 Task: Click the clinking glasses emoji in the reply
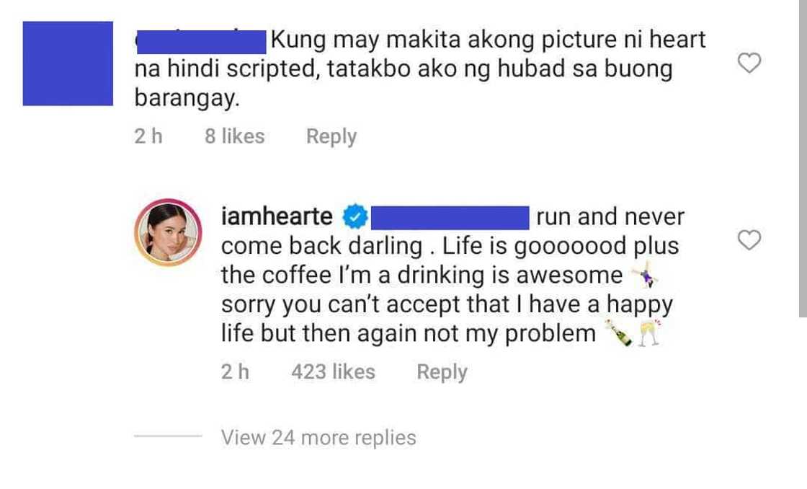click(x=648, y=333)
